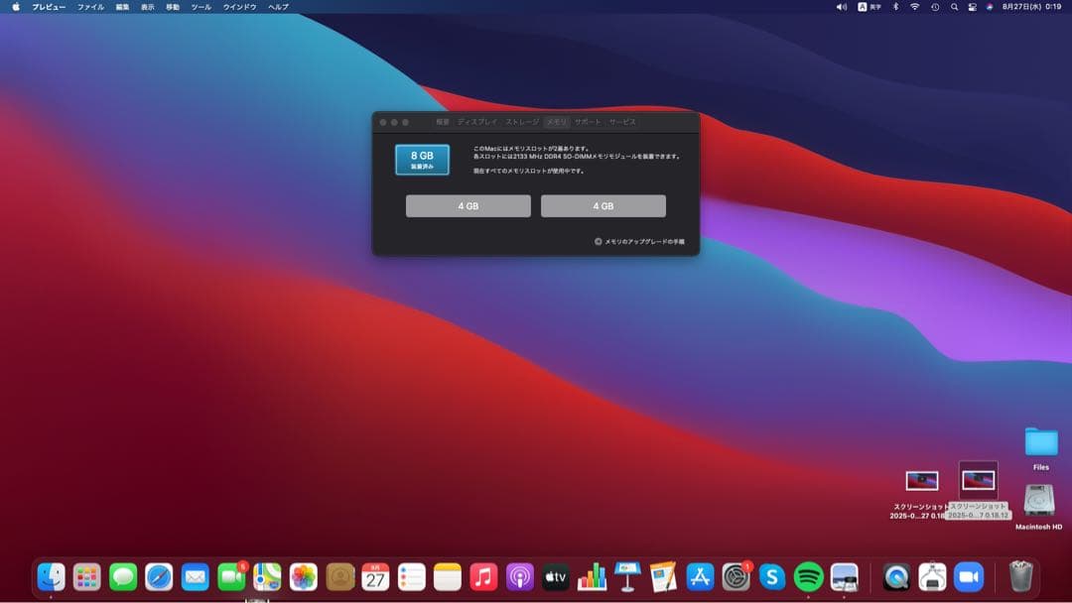
Task: Click the Spotlight search icon
Action: pyautogui.click(x=955, y=8)
